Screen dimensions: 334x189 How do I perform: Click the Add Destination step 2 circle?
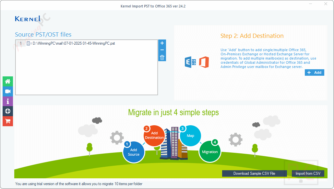tap(154, 136)
